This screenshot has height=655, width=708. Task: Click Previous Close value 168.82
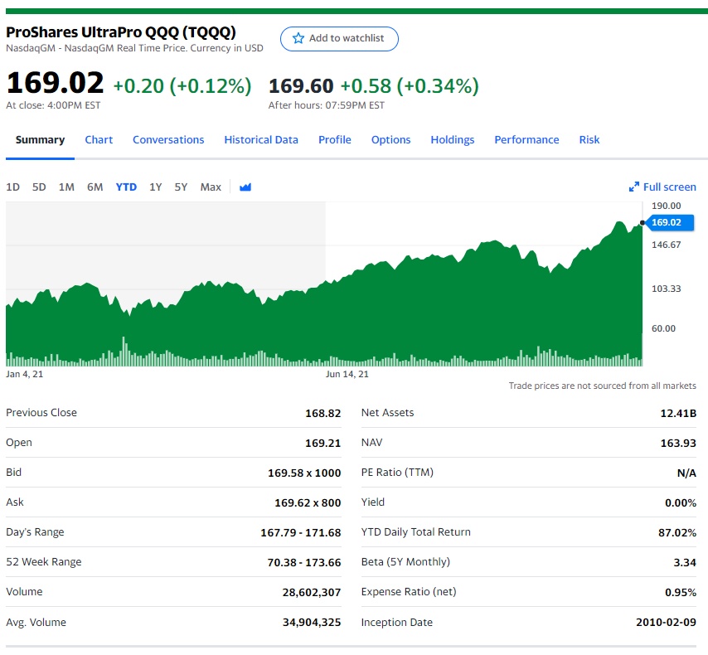pos(322,414)
